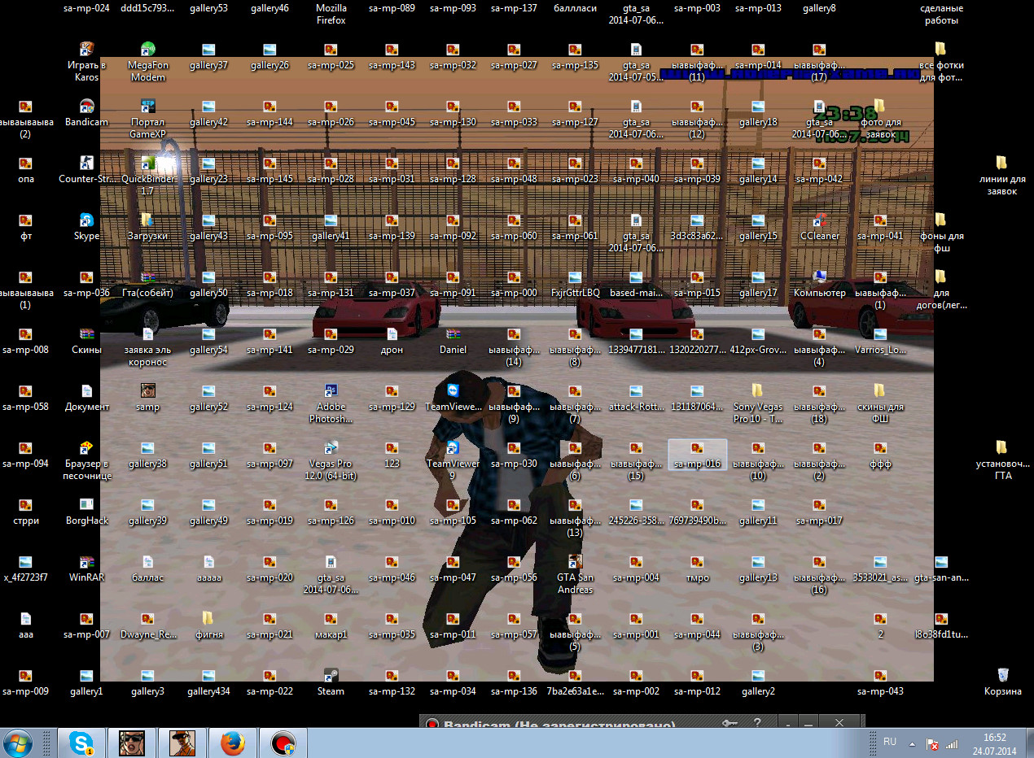The image size is (1034, 758).
Task: Select the скины для ФШ folder
Action: 880,403
